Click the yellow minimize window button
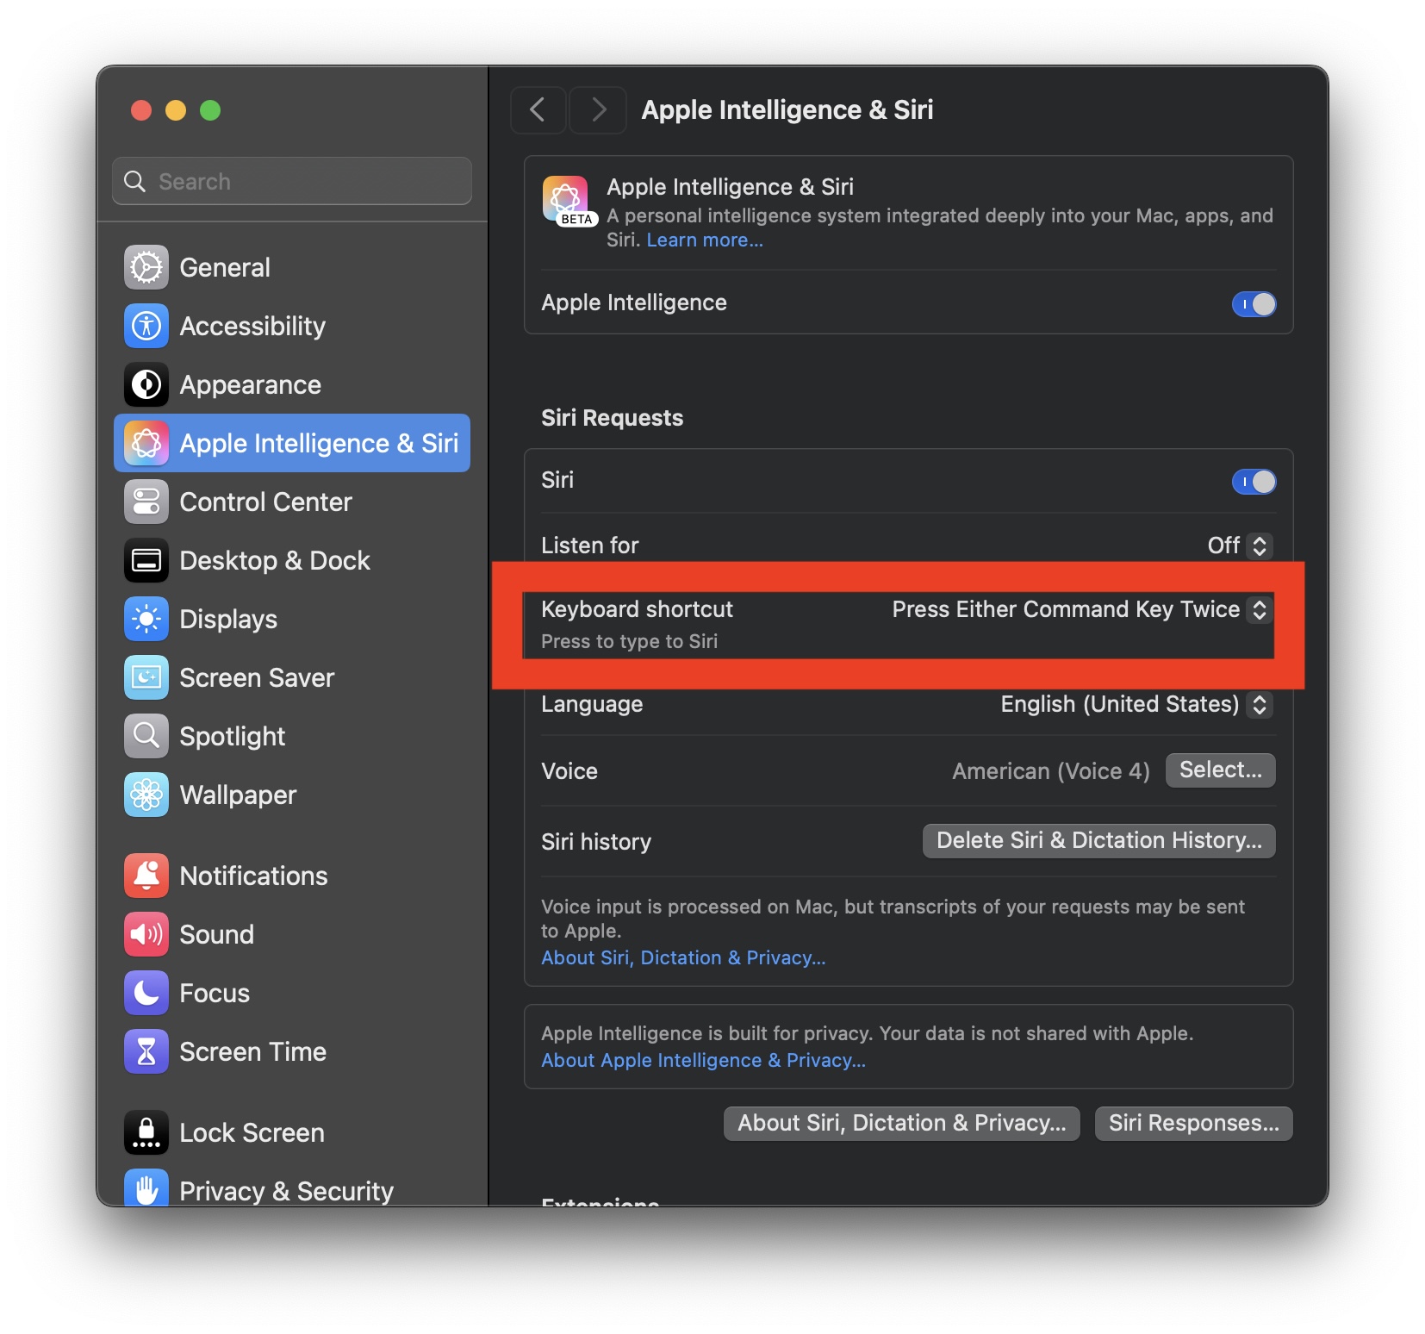This screenshot has width=1425, height=1334. tap(176, 110)
